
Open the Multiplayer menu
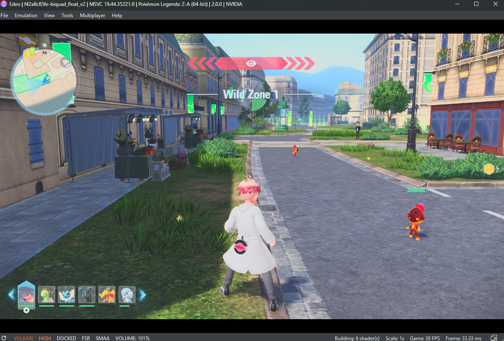pyautogui.click(x=92, y=16)
